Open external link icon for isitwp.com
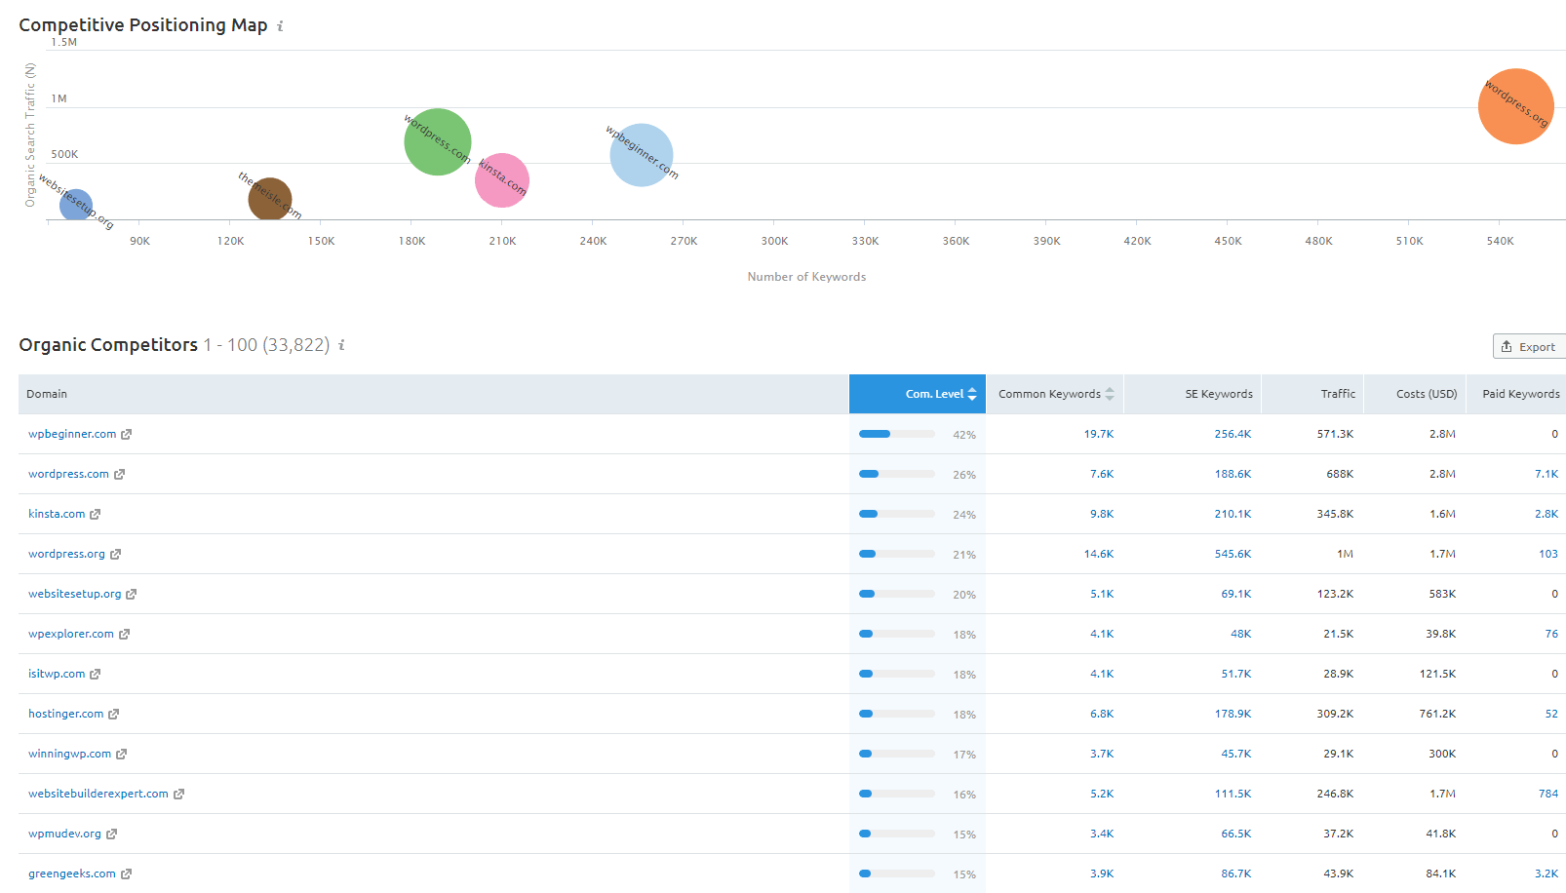Viewport: 1566px width, 893px height. point(95,675)
